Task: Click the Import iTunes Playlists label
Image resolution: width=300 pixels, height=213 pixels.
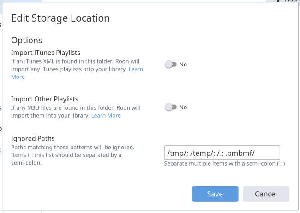Action: 46,53
